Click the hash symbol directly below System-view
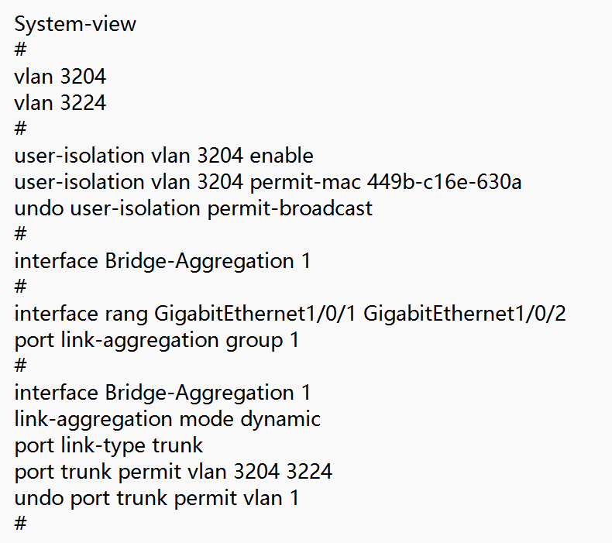612x543 pixels. tap(20, 50)
